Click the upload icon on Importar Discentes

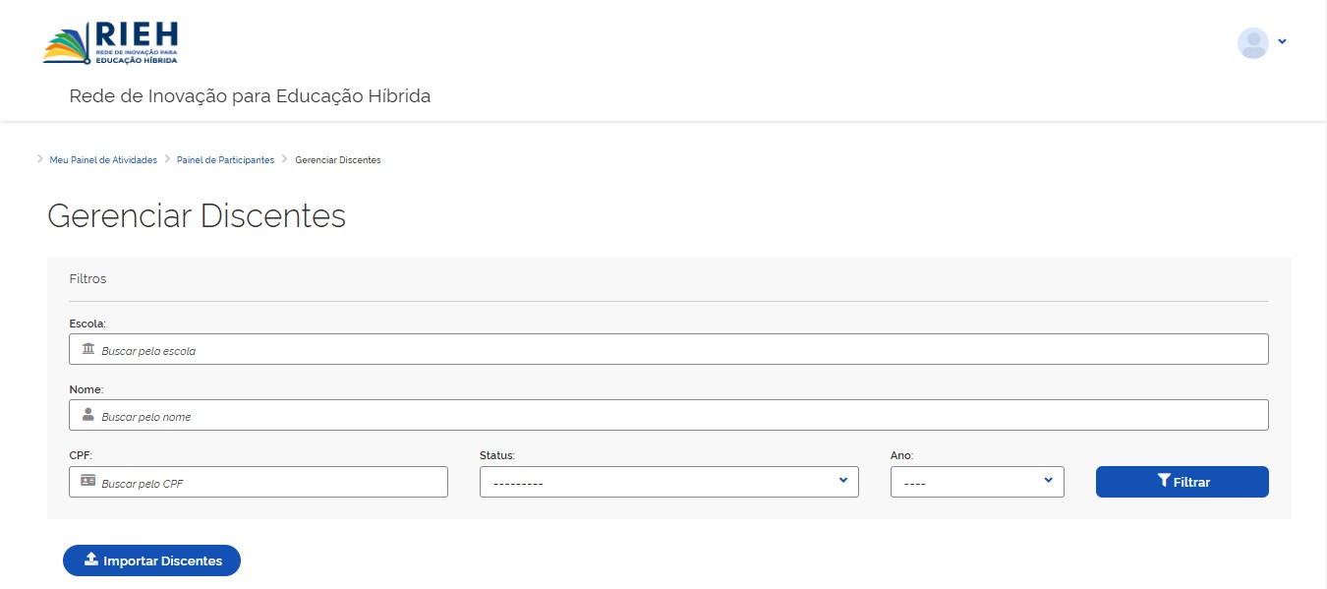coord(91,560)
